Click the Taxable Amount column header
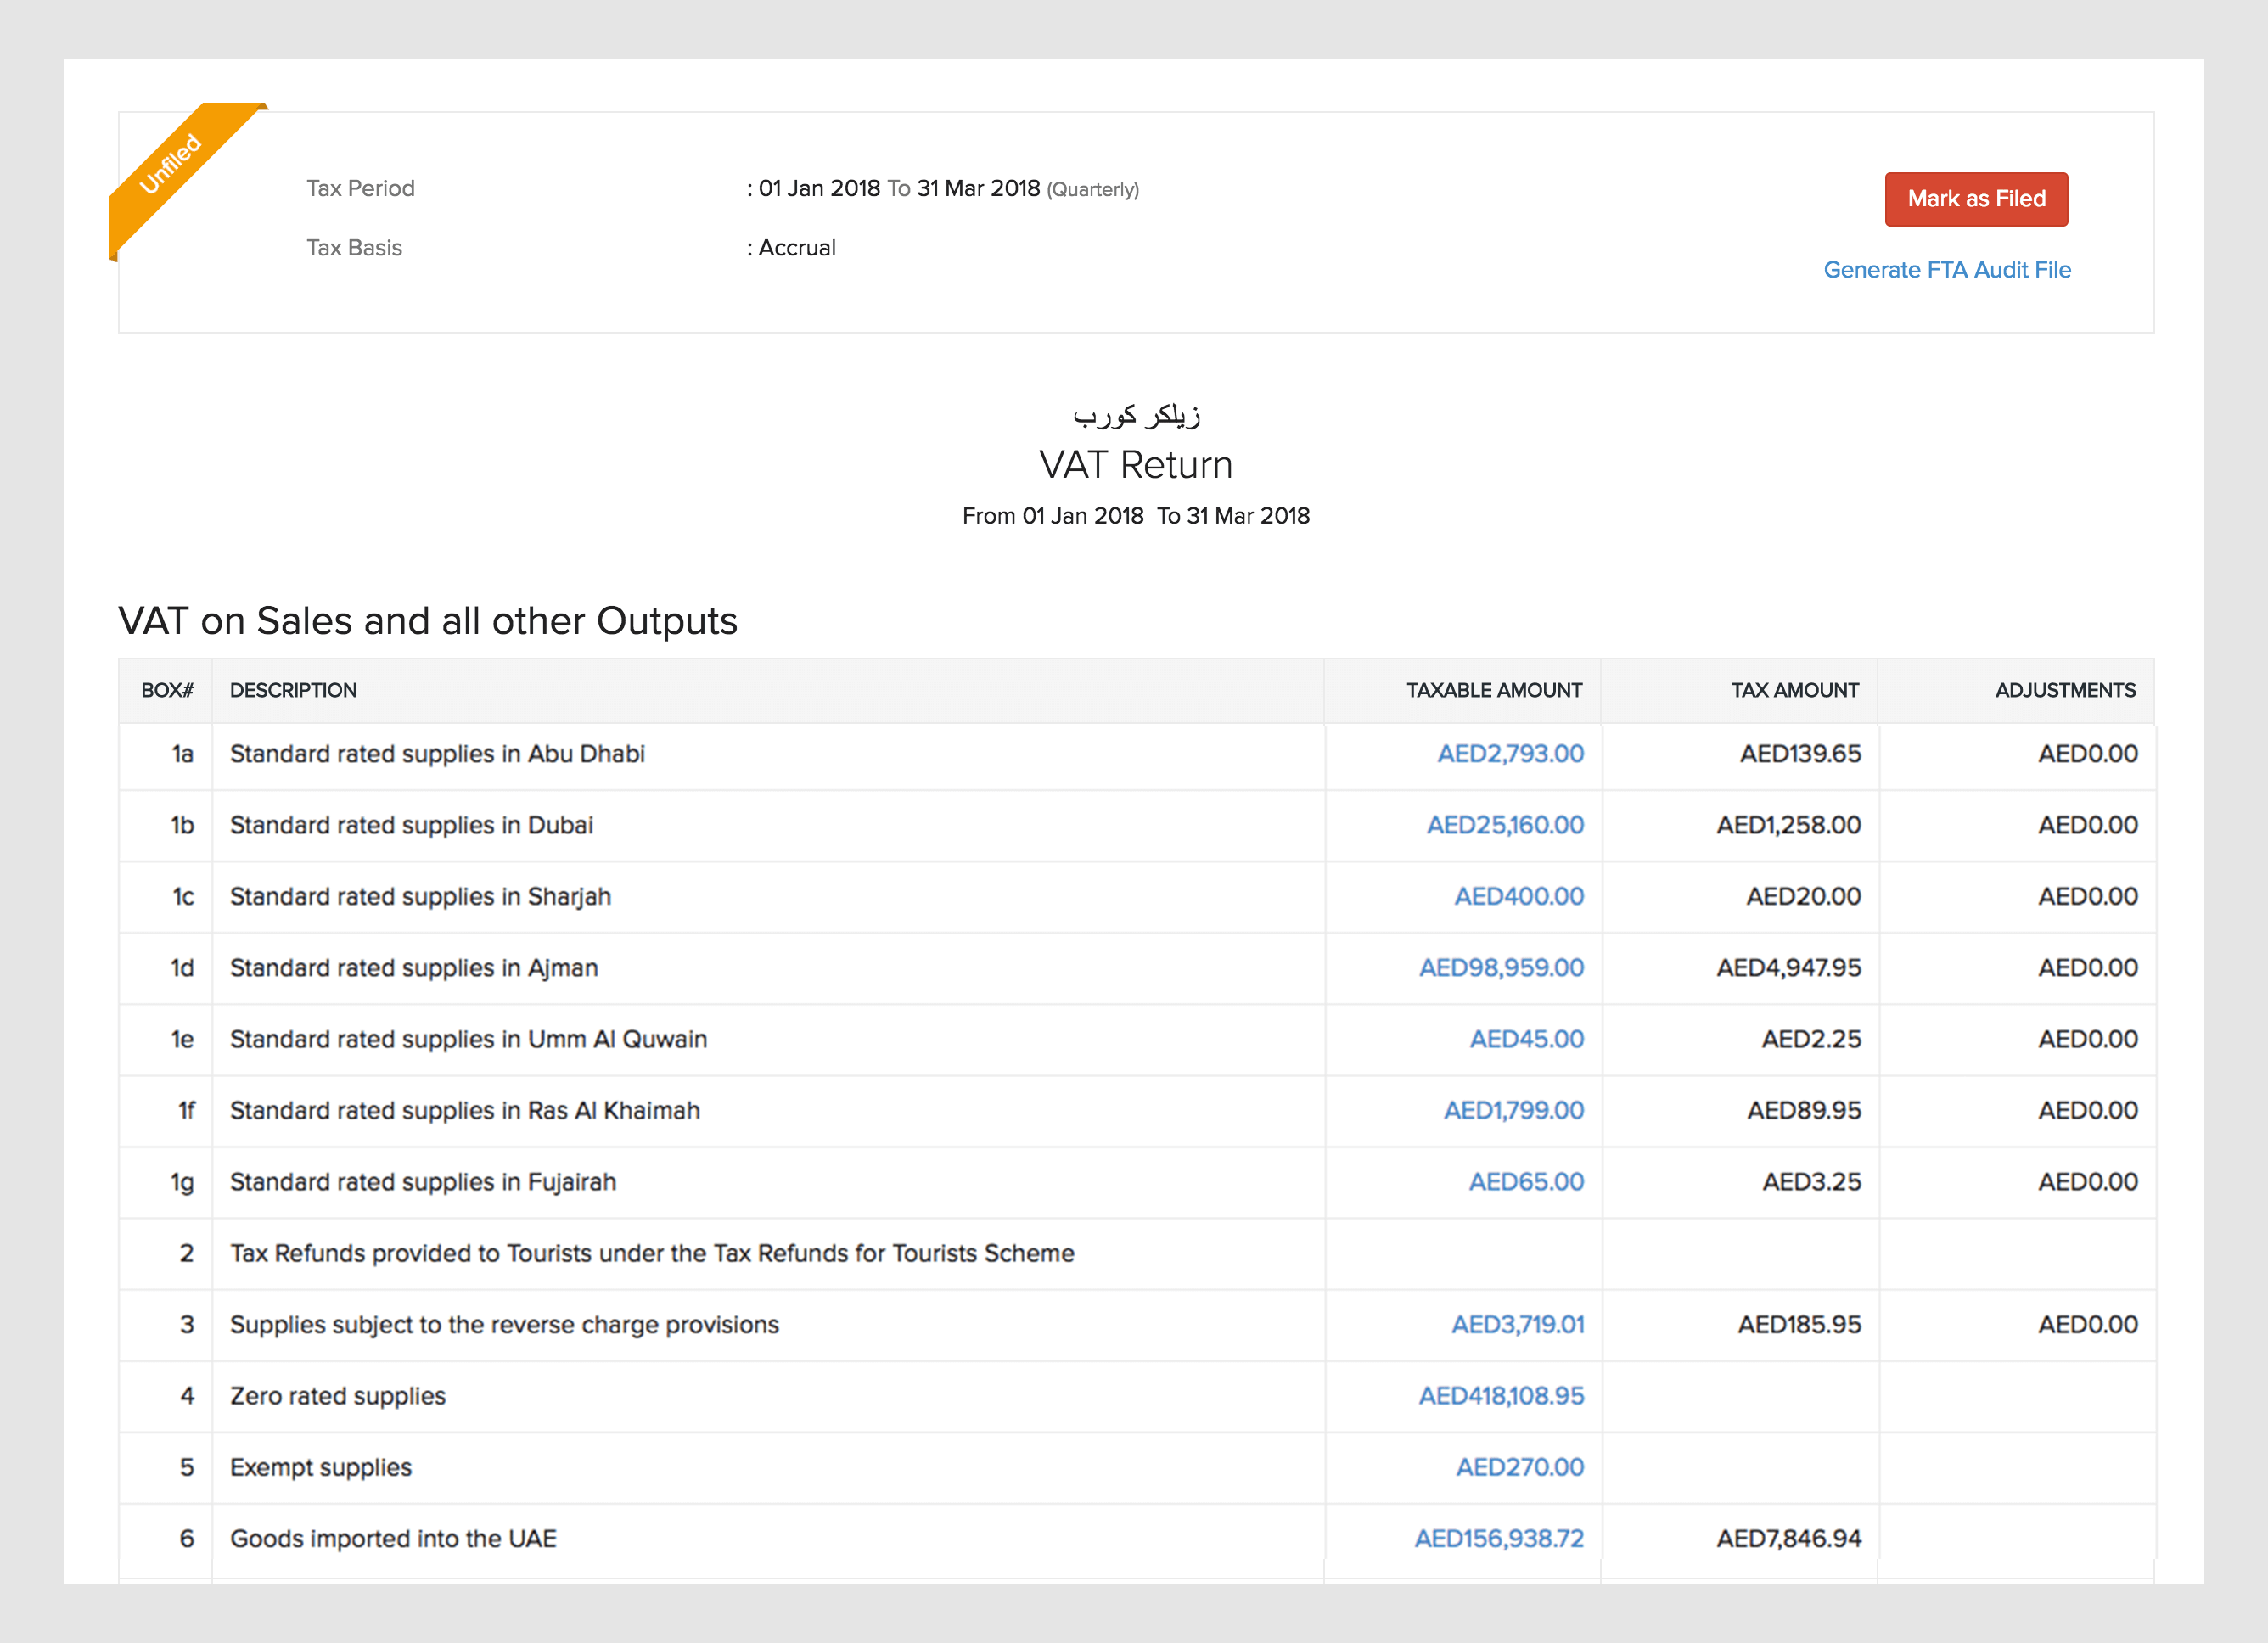The height and width of the screenshot is (1643, 2268). [x=1493, y=691]
